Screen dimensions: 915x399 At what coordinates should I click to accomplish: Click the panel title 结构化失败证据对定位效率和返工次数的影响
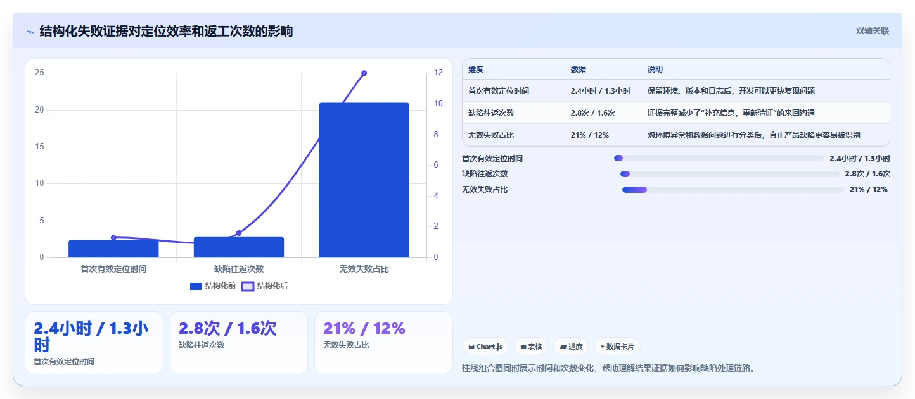pyautogui.click(x=166, y=31)
